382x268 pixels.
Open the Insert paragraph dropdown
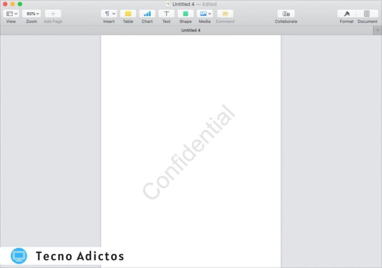point(109,14)
